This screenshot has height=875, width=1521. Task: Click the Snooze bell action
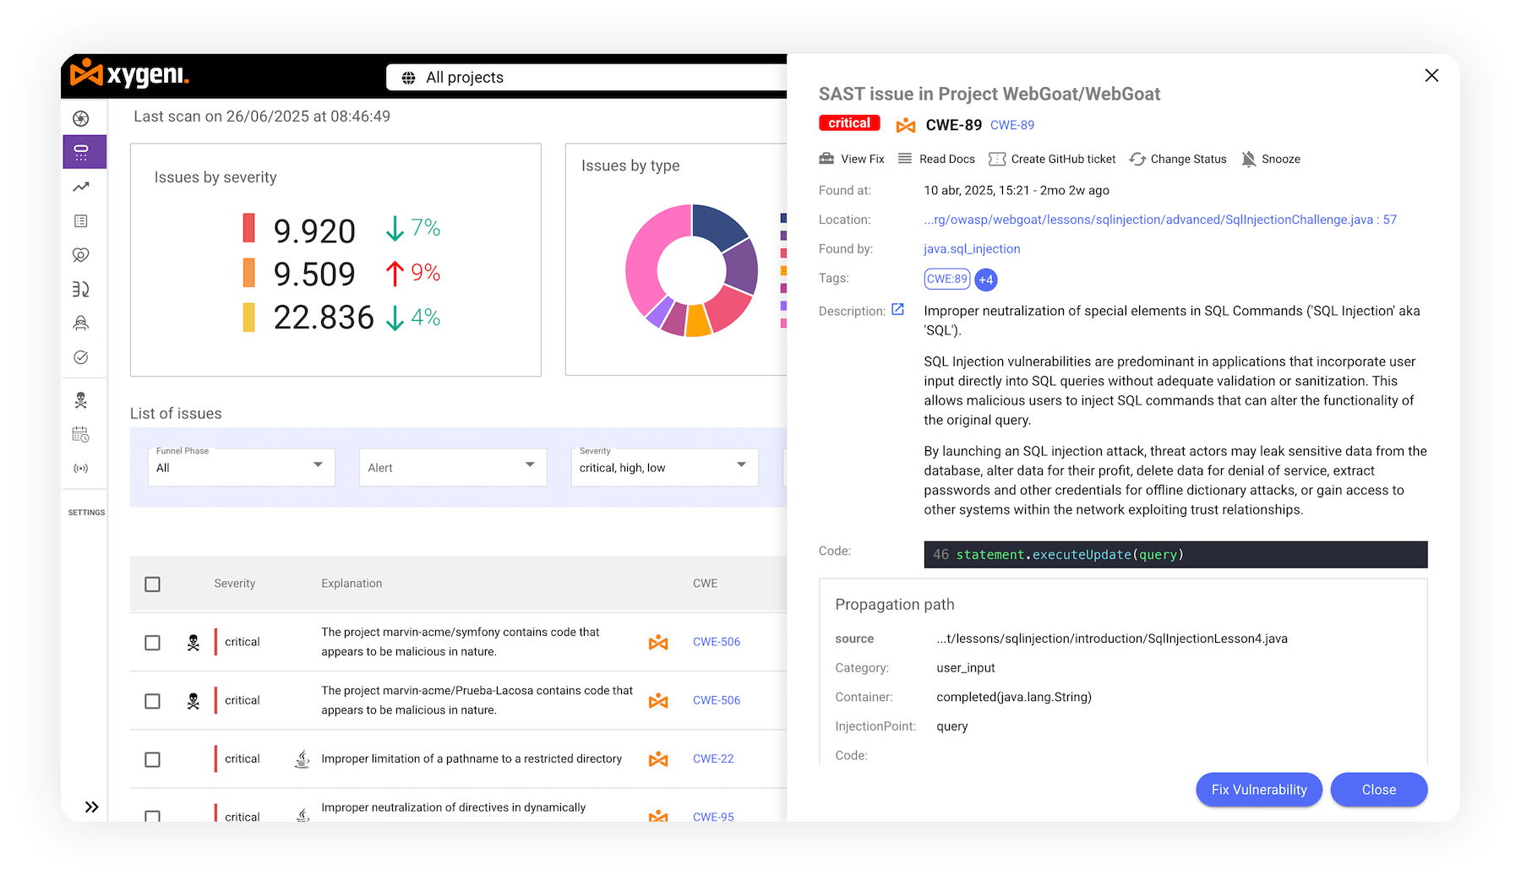click(1271, 159)
